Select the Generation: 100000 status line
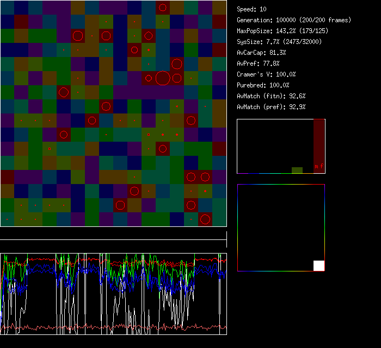 click(294, 20)
